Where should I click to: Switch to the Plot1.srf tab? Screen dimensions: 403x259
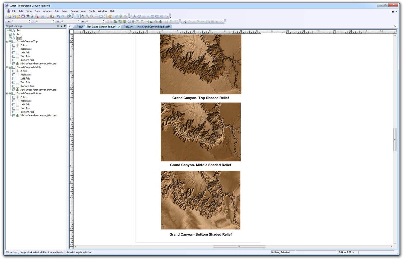(x=128, y=26)
